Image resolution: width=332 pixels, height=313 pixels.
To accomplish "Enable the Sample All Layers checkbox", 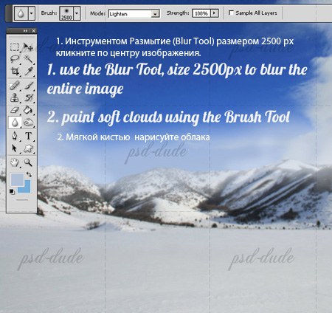I will click(231, 13).
